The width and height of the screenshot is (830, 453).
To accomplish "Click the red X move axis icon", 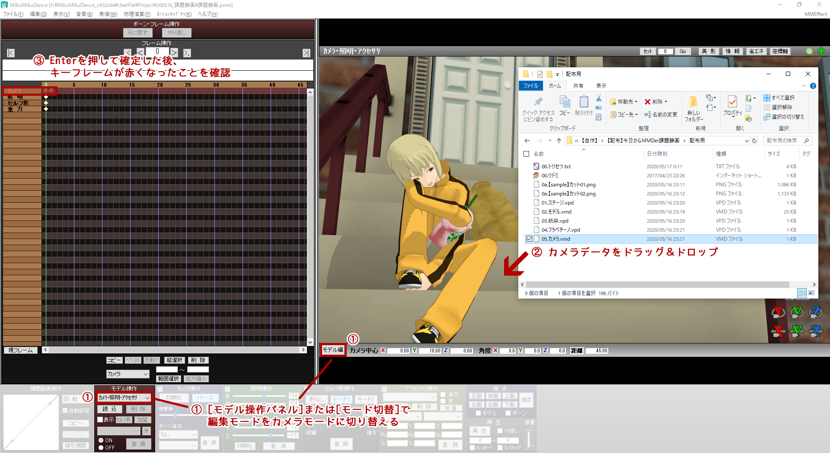I will [779, 331].
